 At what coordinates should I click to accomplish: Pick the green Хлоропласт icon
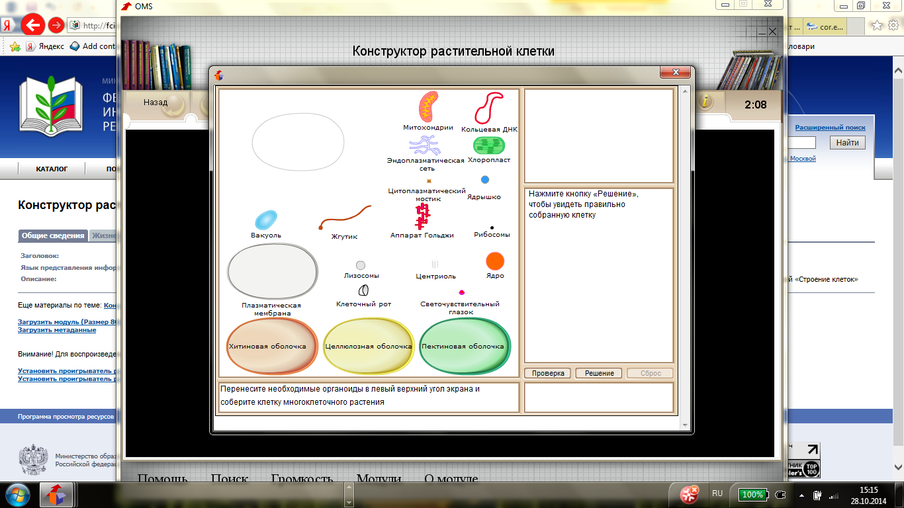click(489, 145)
